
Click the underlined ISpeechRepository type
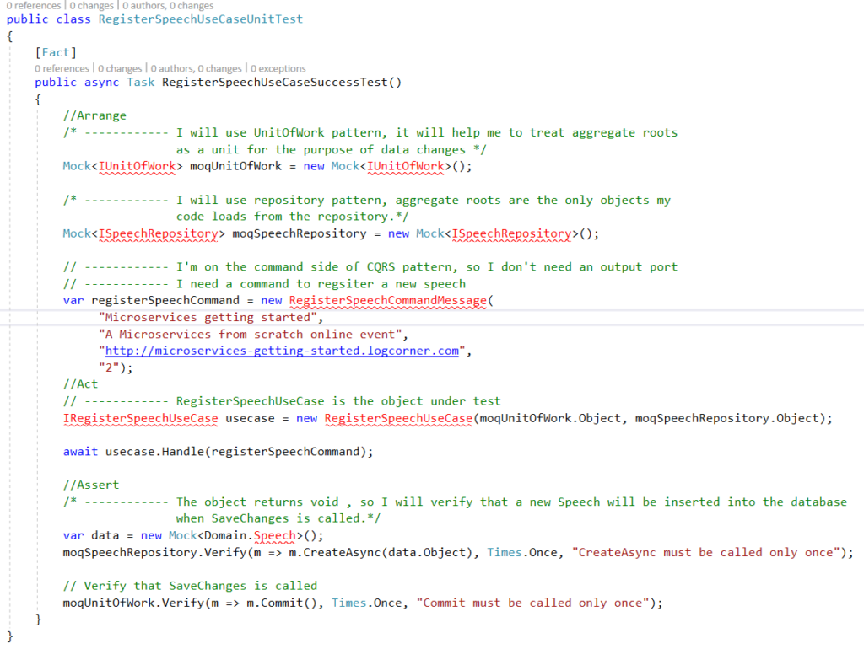[x=159, y=233]
